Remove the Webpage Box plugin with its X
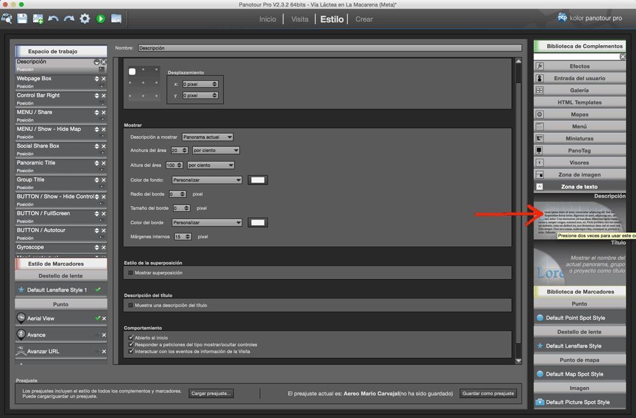Screen dimensions: 636x418 [x=104, y=79]
